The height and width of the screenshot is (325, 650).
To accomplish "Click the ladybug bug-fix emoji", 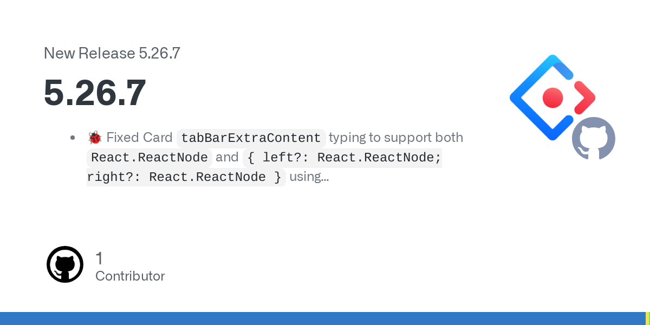I will pyautogui.click(x=95, y=138).
